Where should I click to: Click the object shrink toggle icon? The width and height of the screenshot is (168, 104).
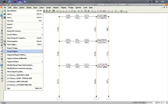point(85,11)
